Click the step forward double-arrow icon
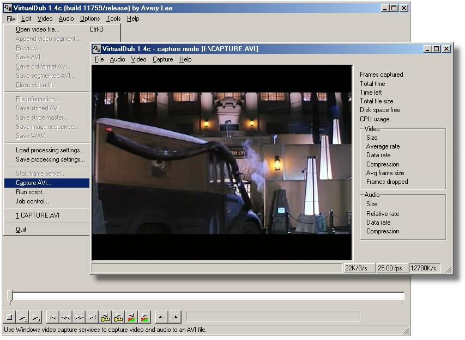The height and width of the screenshot is (340, 465). [79, 317]
